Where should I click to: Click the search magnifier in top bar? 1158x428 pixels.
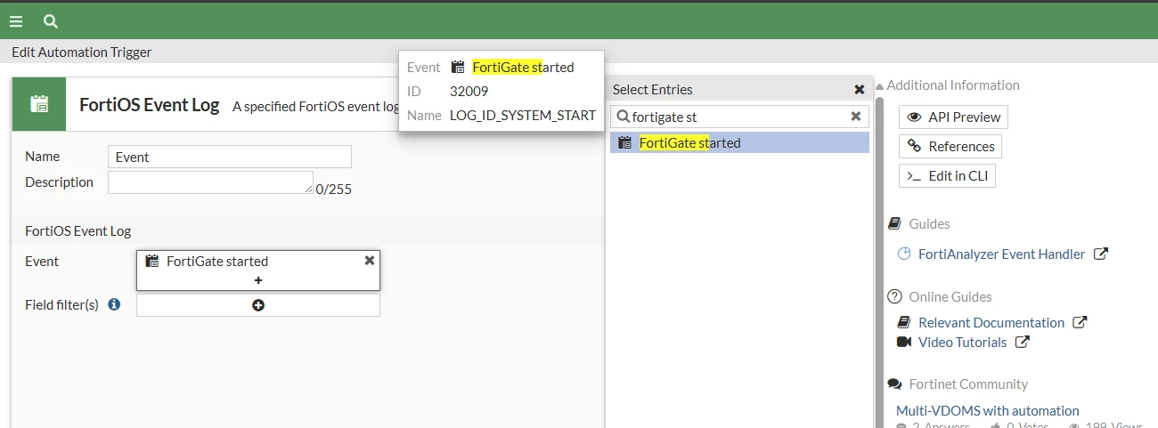coord(51,21)
